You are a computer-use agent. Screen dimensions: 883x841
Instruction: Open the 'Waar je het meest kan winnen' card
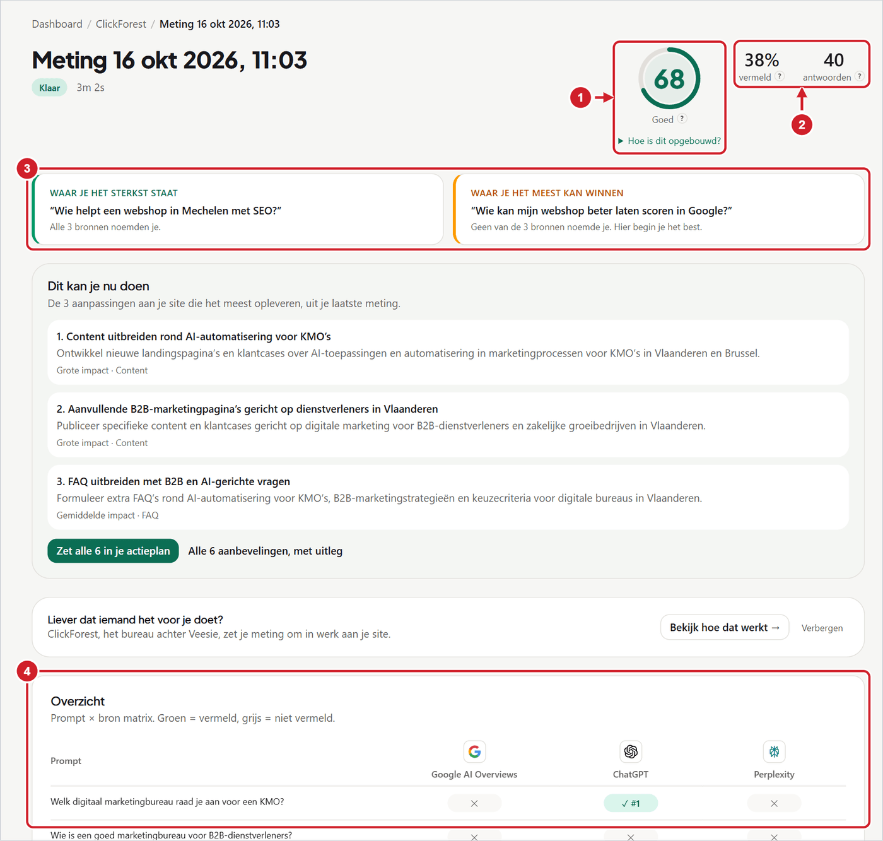click(658, 209)
